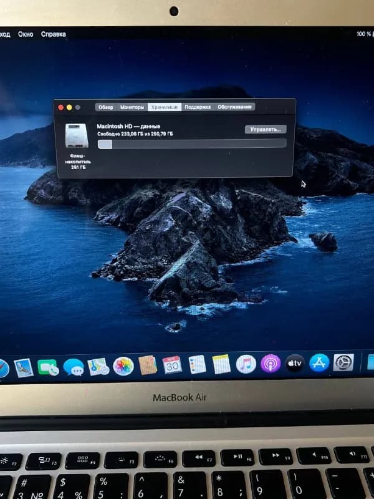Image resolution: width=374 pixels, height=499 pixels.
Task: Close the About This Mac window
Action: click(x=60, y=107)
